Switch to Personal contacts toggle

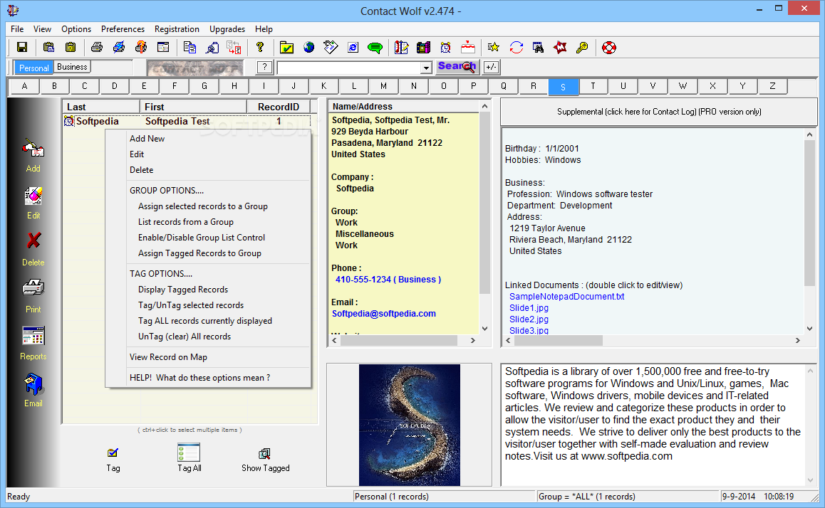tap(33, 68)
